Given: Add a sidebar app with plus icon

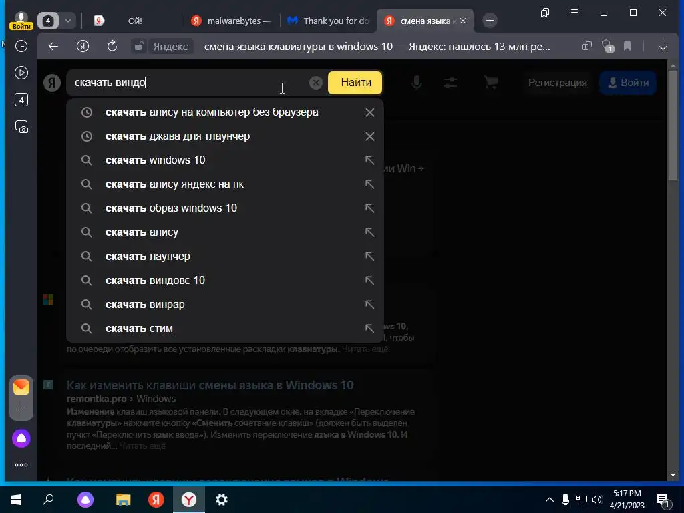Looking at the screenshot, I should [x=21, y=409].
